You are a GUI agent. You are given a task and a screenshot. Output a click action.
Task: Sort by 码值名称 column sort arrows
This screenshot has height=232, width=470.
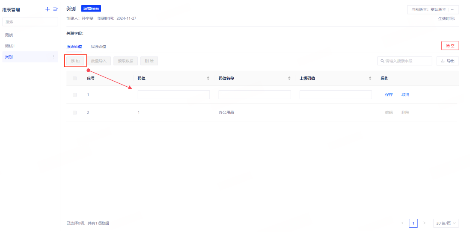pos(289,78)
